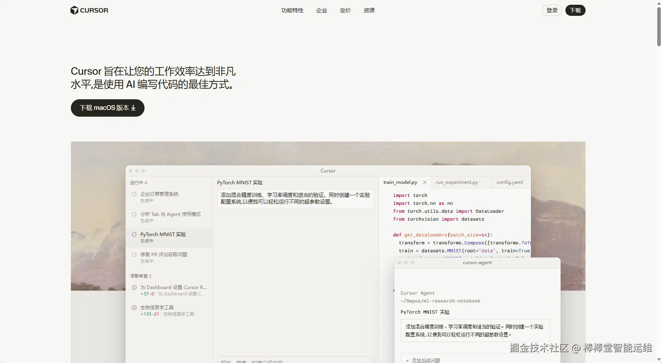Click the PyTorch MNIST 实验 heading in the chat panel
Image resolution: width=662 pixels, height=363 pixels.
point(240,183)
